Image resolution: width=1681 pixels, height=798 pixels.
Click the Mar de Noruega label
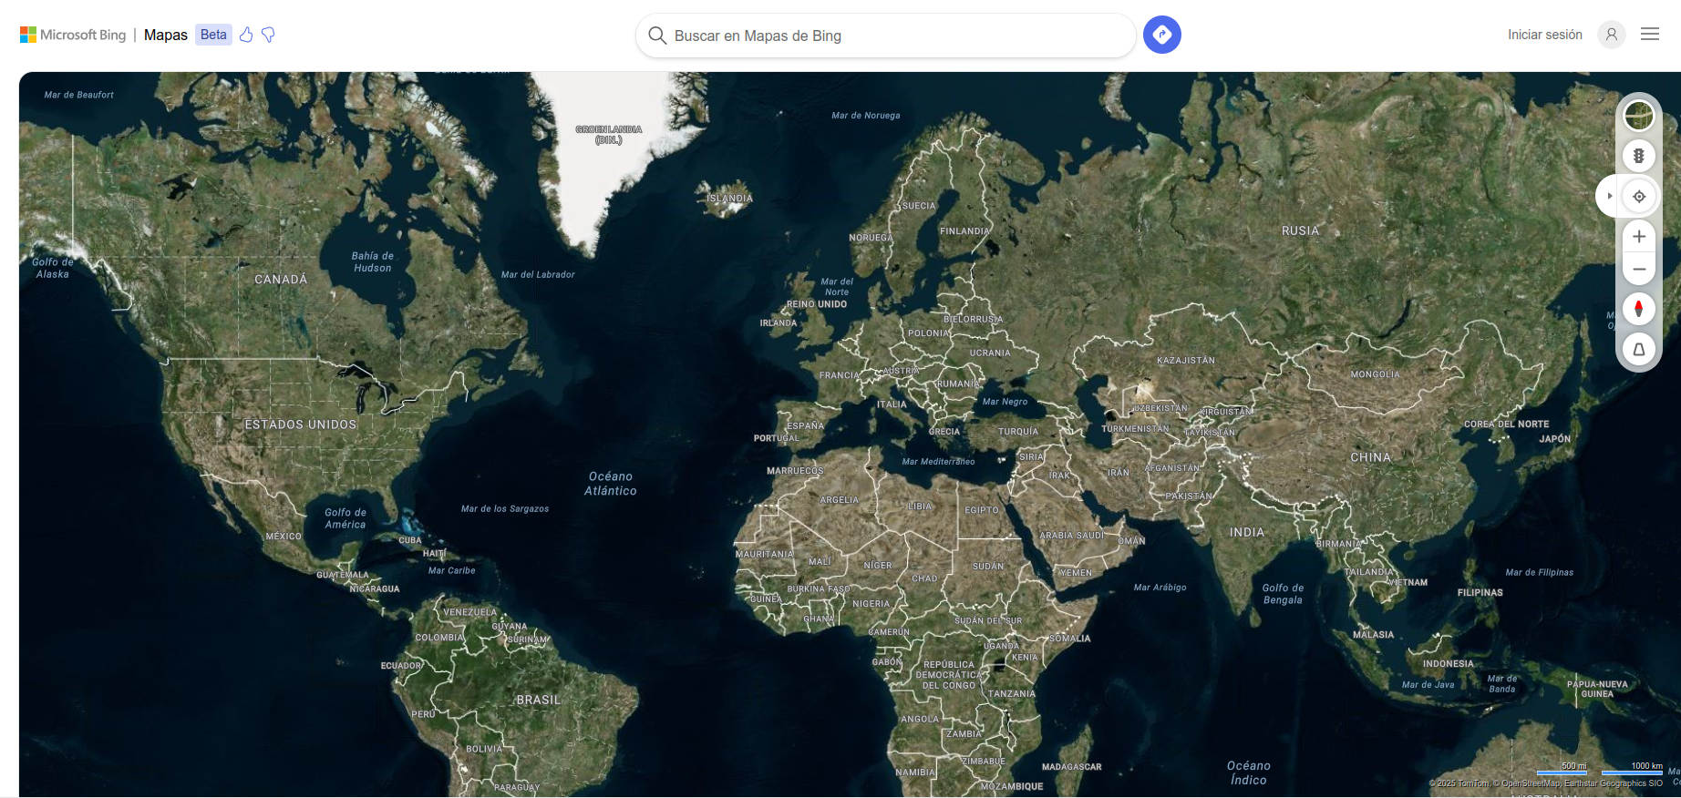pyautogui.click(x=866, y=116)
